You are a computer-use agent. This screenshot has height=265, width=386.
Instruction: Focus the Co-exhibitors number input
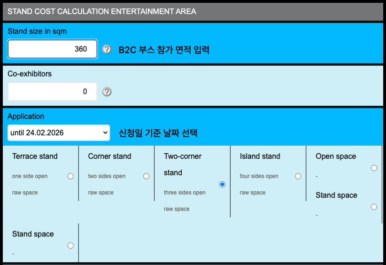click(53, 92)
